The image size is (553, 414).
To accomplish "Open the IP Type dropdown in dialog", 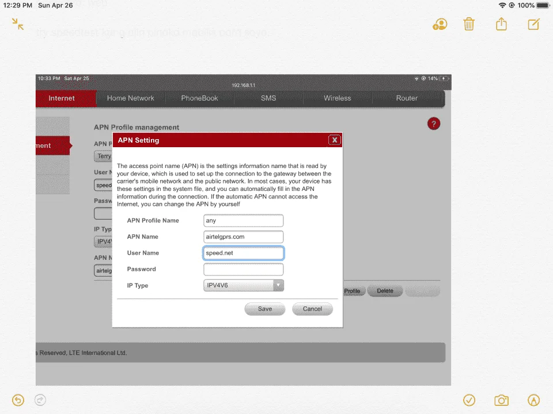I will point(243,286).
